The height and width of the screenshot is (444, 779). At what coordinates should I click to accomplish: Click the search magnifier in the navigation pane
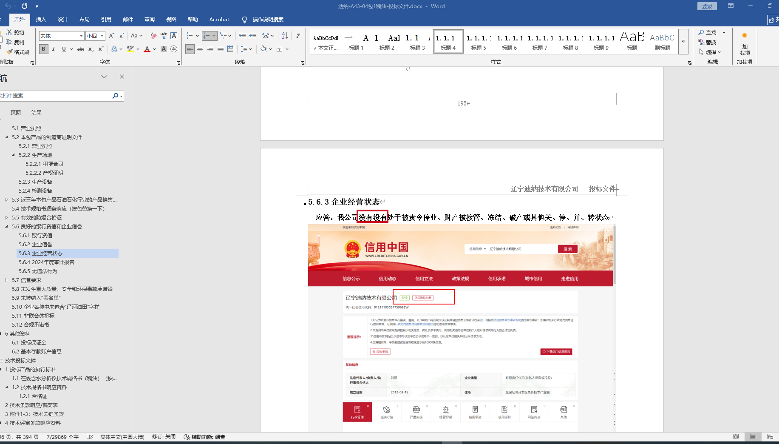pyautogui.click(x=115, y=96)
